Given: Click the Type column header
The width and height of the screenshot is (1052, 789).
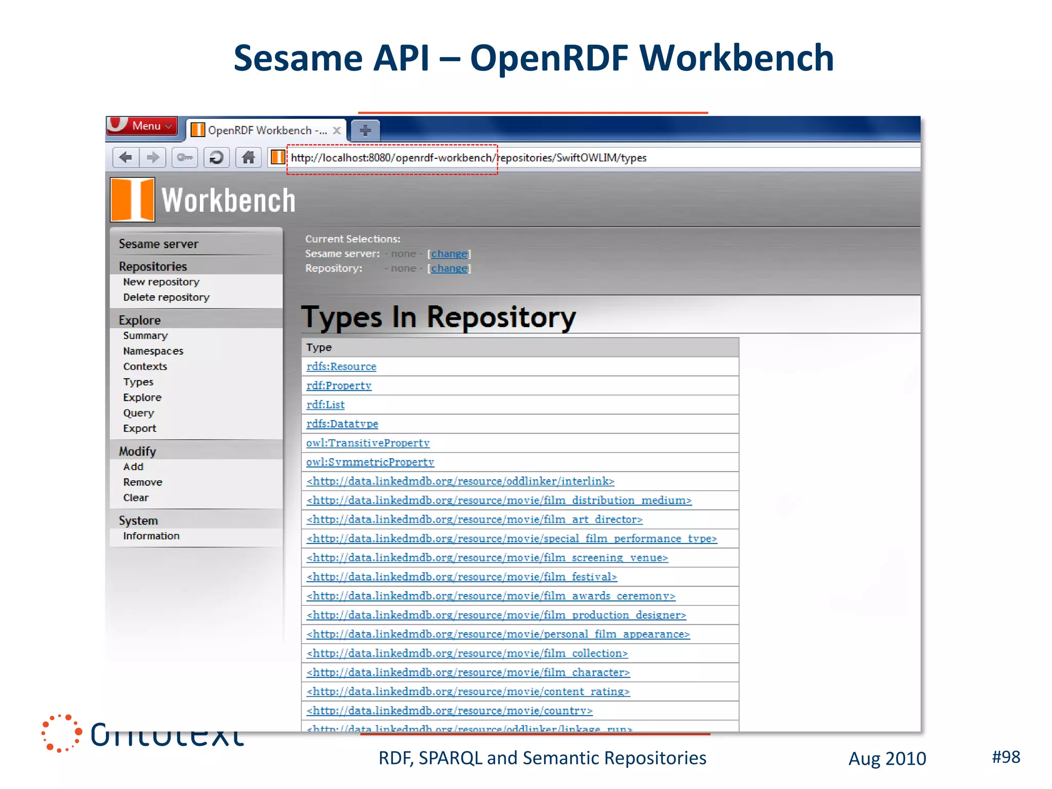Looking at the screenshot, I should pyautogui.click(x=520, y=347).
